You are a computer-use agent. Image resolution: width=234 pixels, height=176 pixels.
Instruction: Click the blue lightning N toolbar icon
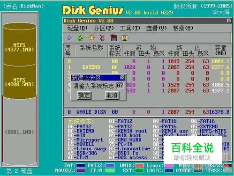69,38
